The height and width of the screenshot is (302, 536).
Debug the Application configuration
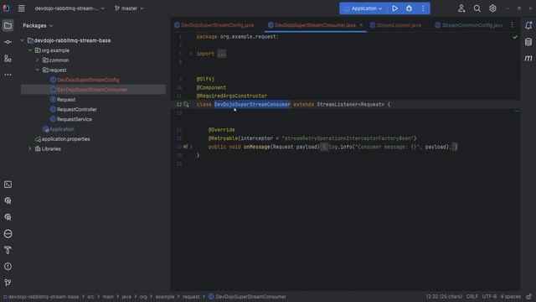[x=410, y=8]
